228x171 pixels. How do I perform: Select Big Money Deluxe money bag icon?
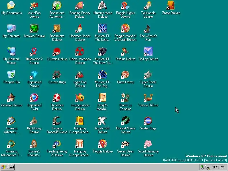coord(34,121)
